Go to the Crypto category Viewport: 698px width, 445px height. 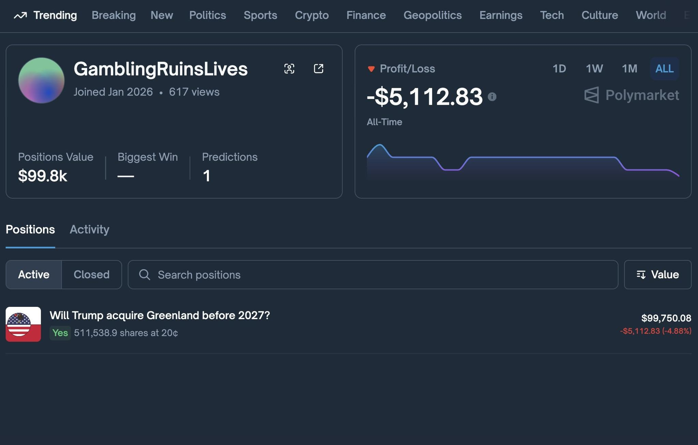(x=312, y=15)
